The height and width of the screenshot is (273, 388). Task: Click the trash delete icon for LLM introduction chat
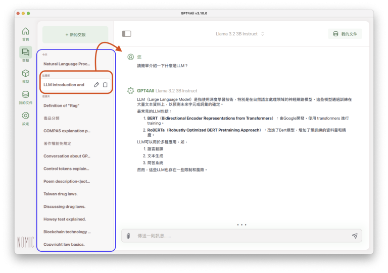[x=105, y=85]
